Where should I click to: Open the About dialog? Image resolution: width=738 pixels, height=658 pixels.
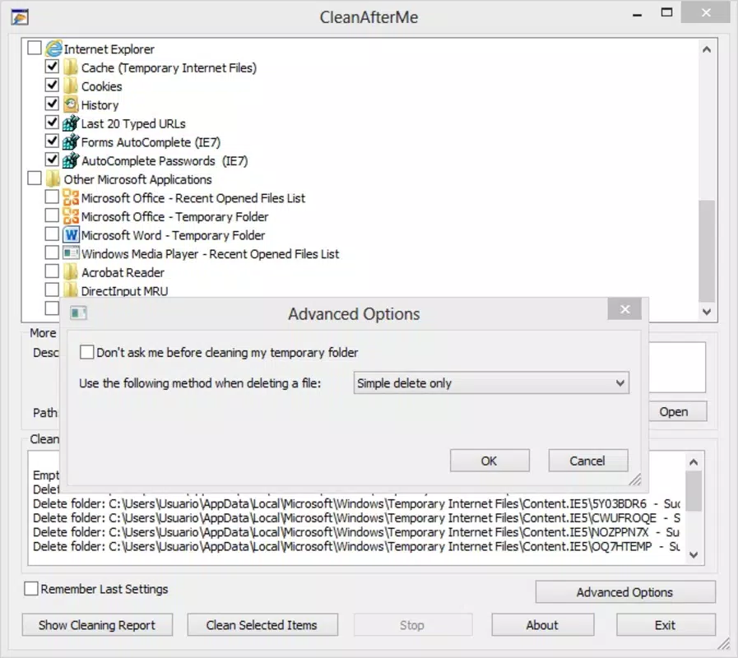[542, 624]
